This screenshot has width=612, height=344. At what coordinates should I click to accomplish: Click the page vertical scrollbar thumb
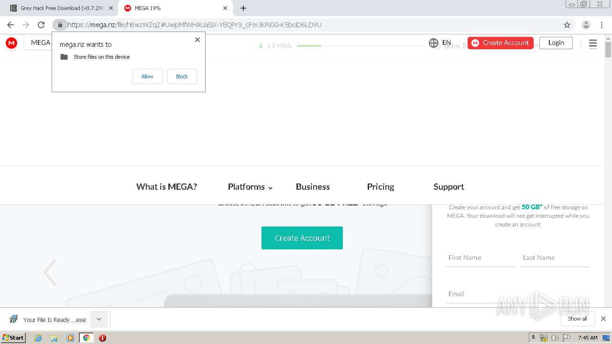pyautogui.click(x=608, y=49)
